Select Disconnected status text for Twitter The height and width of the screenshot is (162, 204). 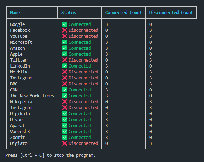pyautogui.click(x=83, y=60)
